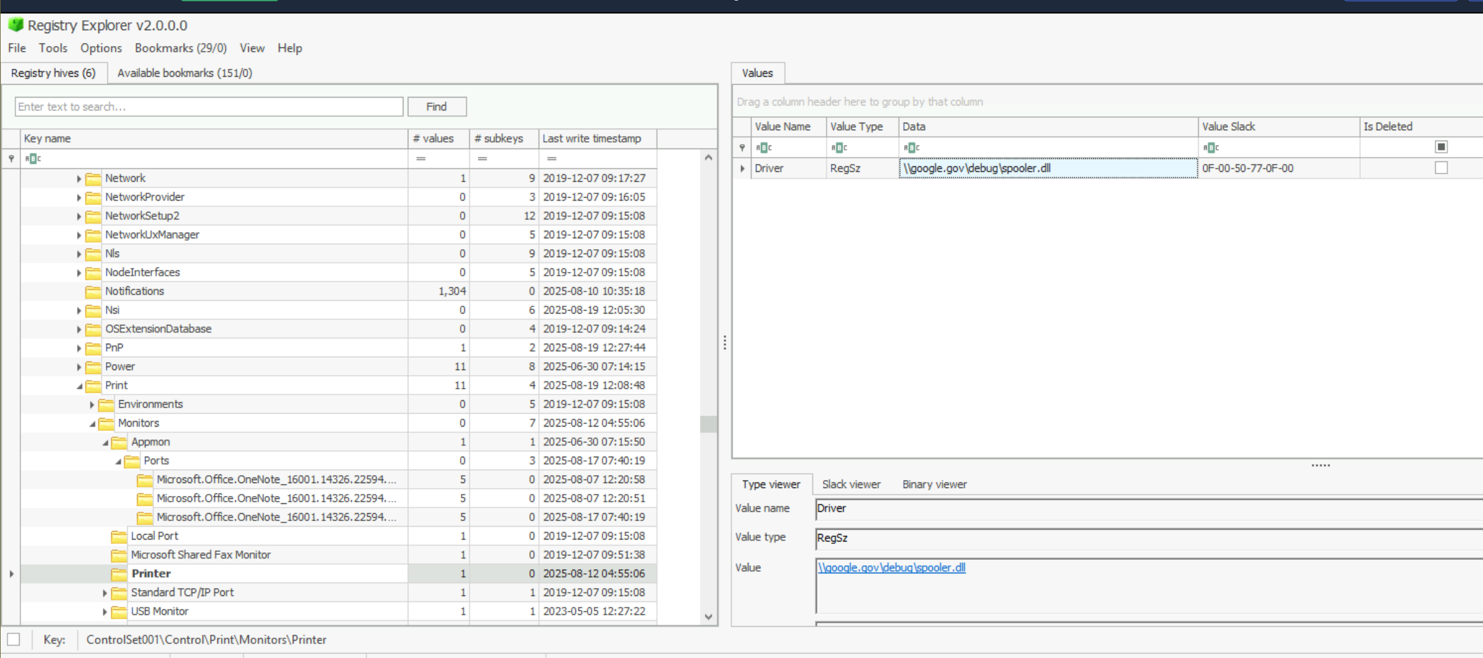
Task: Select the Type viewer tab
Action: pos(771,484)
